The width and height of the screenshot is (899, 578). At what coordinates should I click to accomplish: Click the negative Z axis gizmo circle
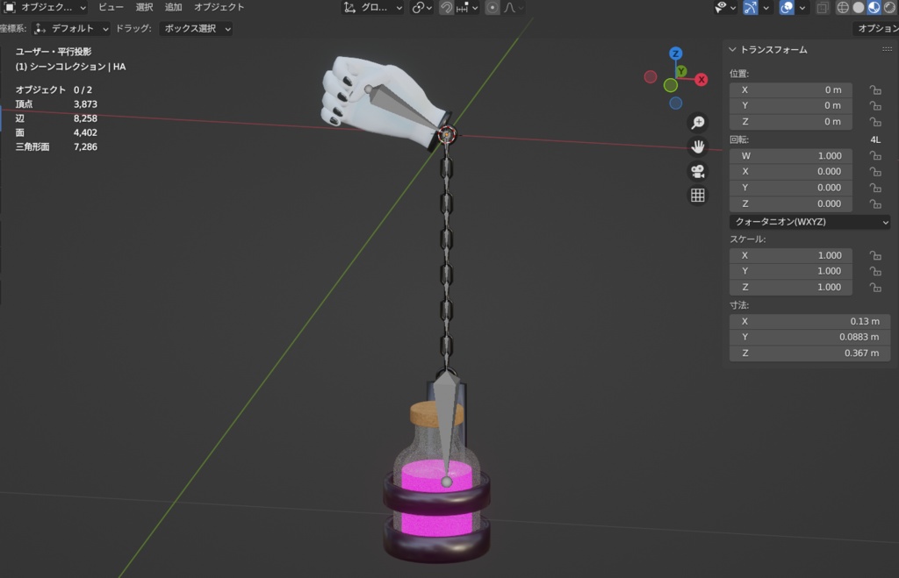coord(675,103)
